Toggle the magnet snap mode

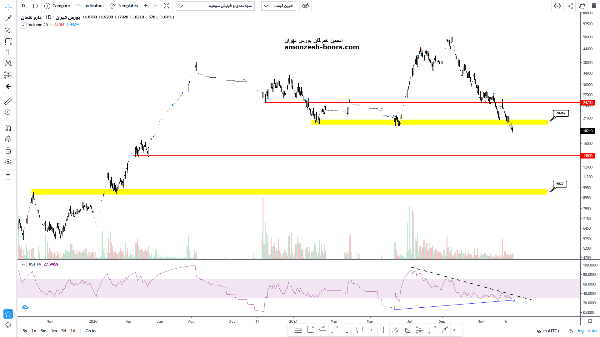8,128
